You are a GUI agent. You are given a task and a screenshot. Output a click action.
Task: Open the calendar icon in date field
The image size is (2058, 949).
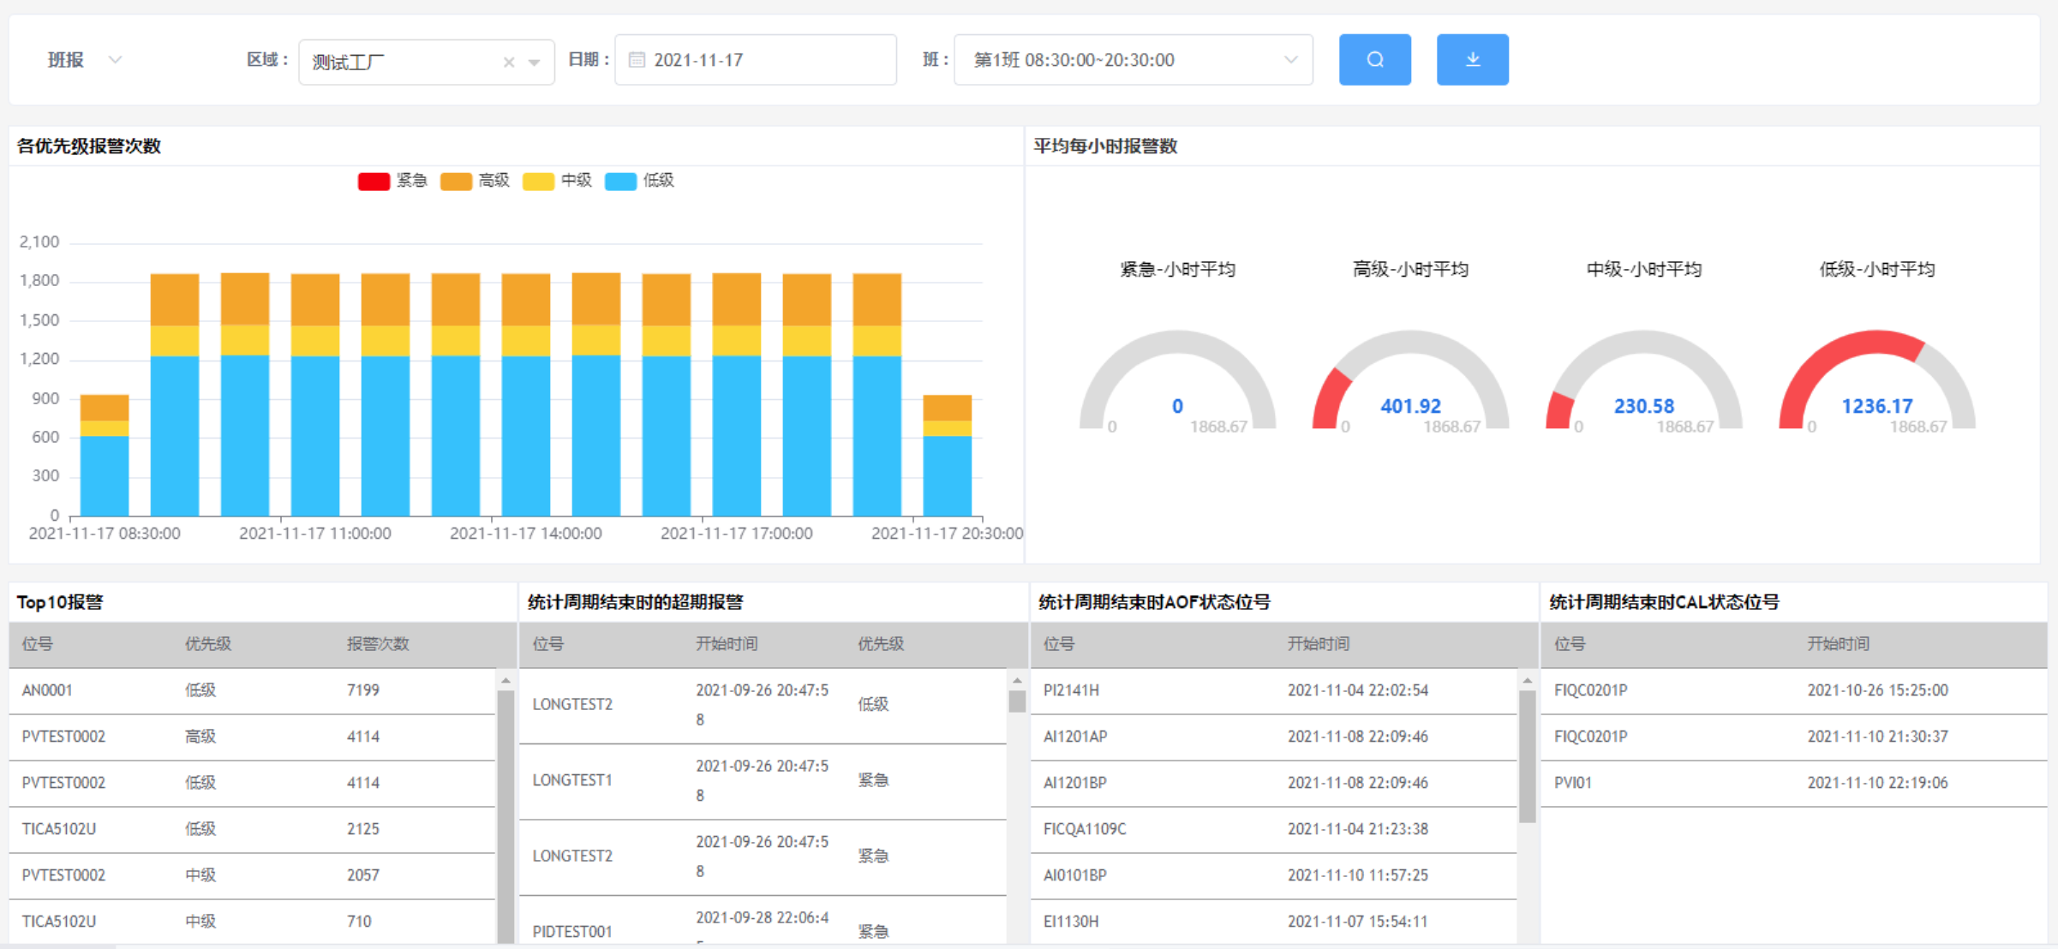pyautogui.click(x=637, y=60)
